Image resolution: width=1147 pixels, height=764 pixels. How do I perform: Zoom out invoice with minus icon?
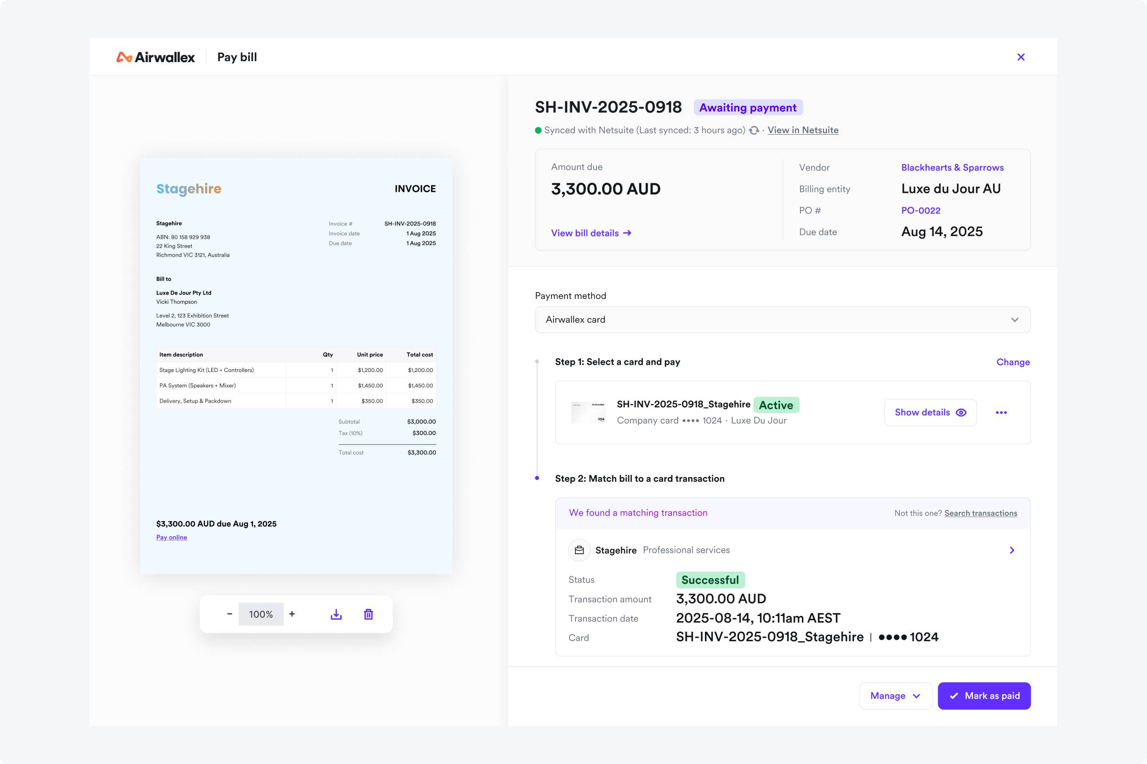point(229,614)
